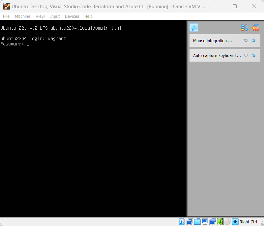Open the Devices menu
264x226 pixels.
(72, 16)
